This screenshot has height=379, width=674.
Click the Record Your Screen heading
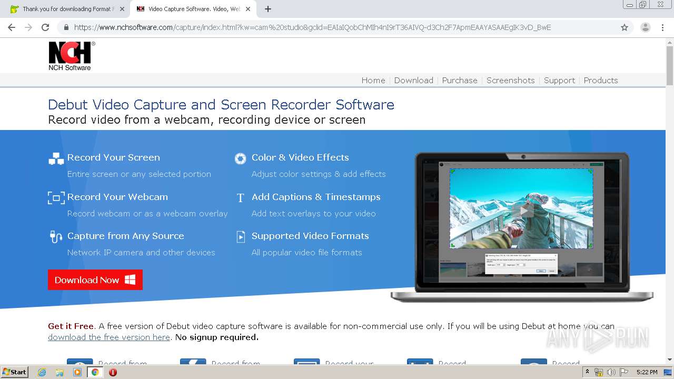tap(114, 157)
